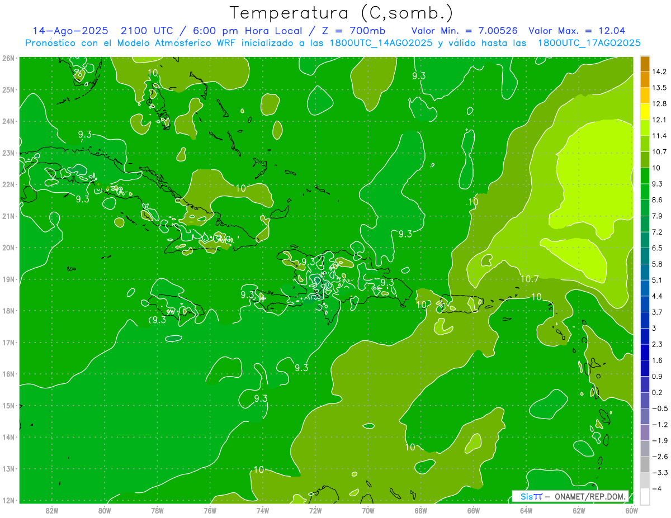Click the 12.1 color scale label
The width and height of the screenshot is (671, 518).
660,120
